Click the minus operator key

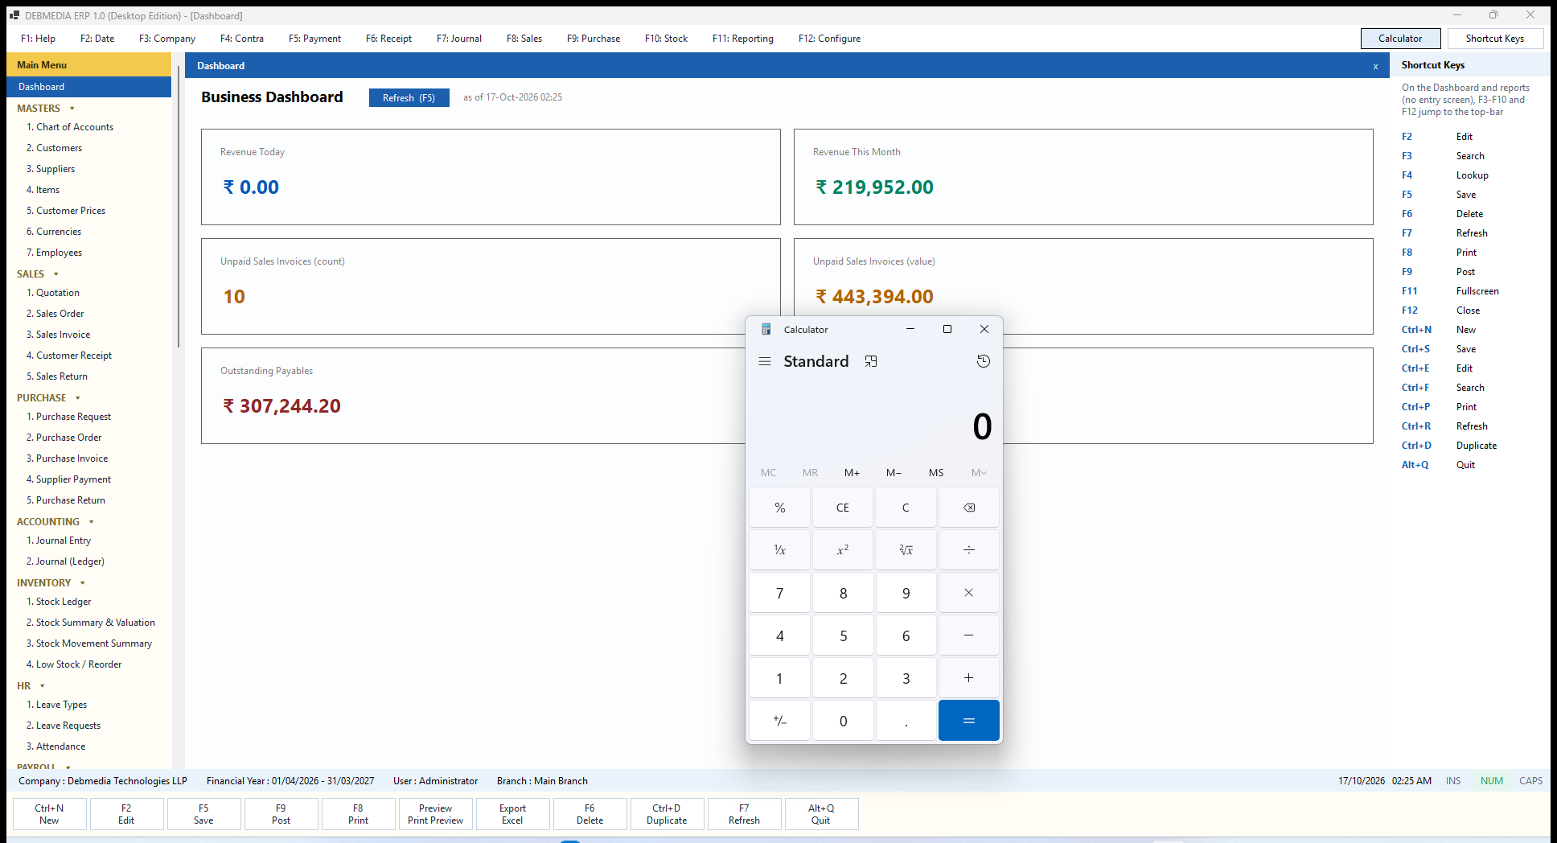pyautogui.click(x=969, y=635)
